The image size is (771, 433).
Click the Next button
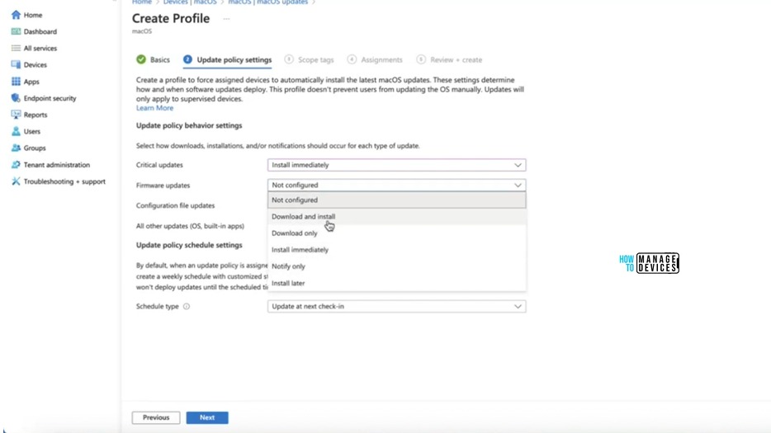click(207, 417)
